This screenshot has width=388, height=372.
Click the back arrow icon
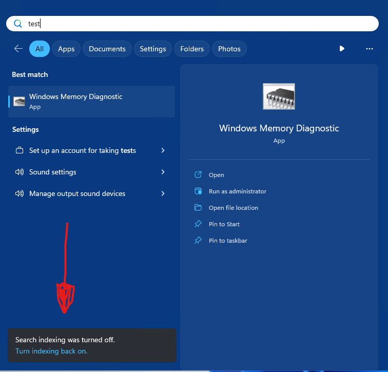click(18, 49)
